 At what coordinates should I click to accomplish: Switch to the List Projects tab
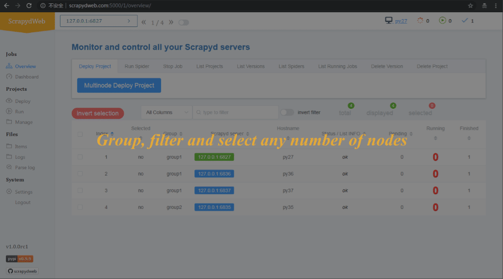tap(209, 66)
